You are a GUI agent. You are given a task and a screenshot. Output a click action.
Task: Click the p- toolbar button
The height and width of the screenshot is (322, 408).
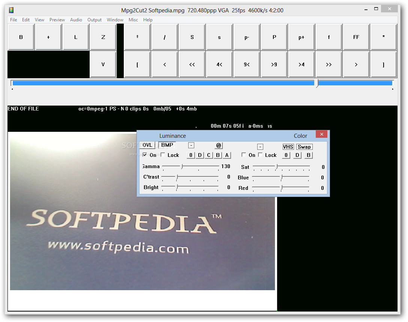coord(247,37)
